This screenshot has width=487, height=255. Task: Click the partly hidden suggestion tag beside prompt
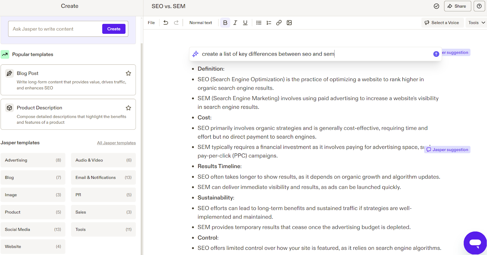(456, 53)
